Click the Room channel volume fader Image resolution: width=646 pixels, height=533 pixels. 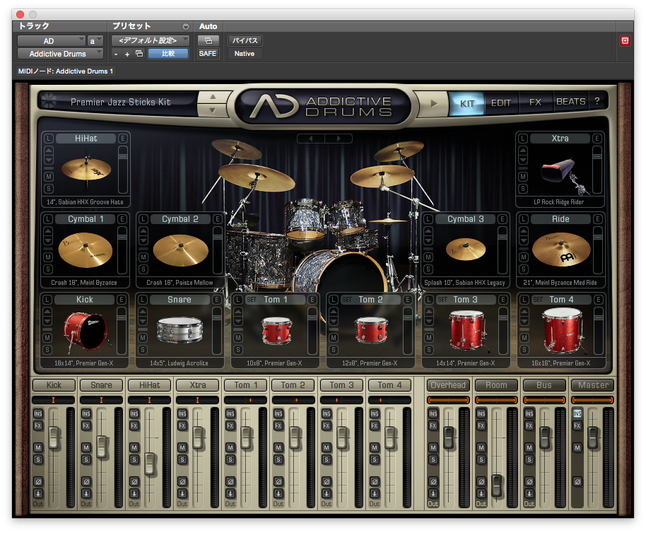coord(498,486)
